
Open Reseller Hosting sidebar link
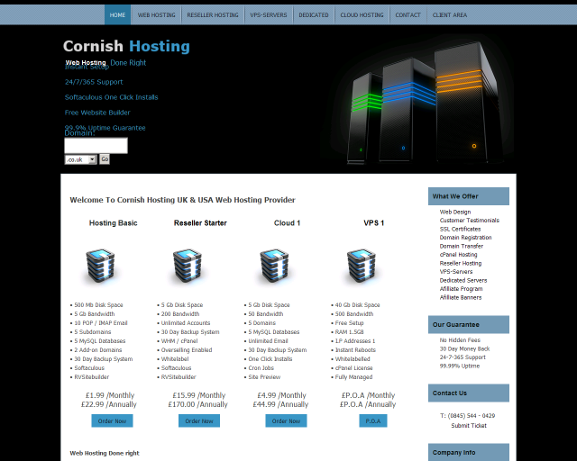tap(461, 263)
